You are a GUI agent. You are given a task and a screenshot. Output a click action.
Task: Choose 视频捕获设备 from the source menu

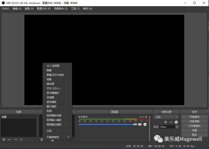pyautogui.click(x=57, y=116)
